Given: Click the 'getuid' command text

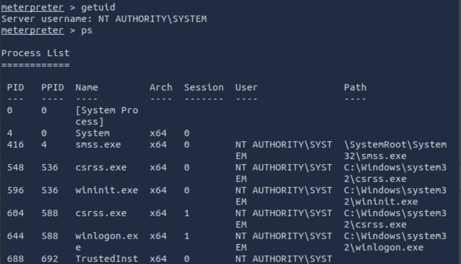Looking at the screenshot, I should click(x=98, y=8).
